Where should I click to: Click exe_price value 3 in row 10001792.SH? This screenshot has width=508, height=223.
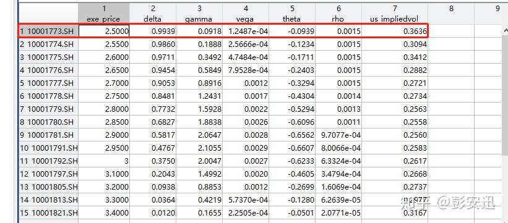point(104,161)
